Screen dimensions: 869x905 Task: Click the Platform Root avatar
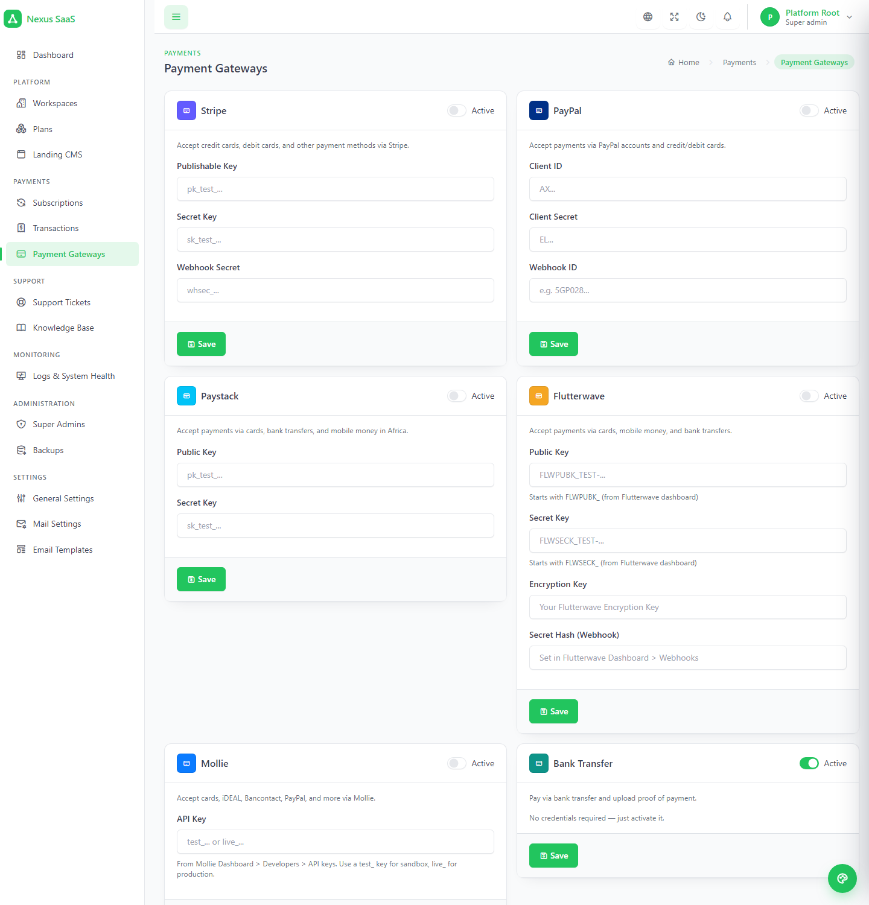pos(770,17)
